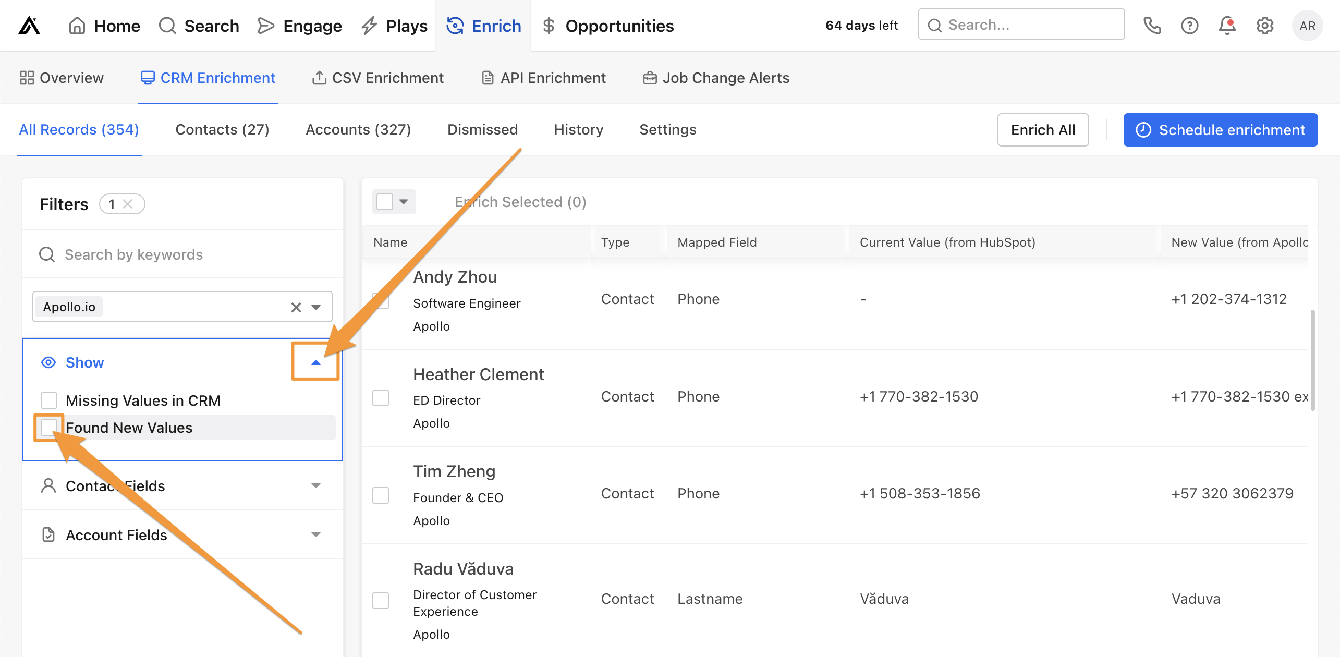The height and width of the screenshot is (657, 1340).
Task: Open the settings gear icon
Action: (1264, 25)
